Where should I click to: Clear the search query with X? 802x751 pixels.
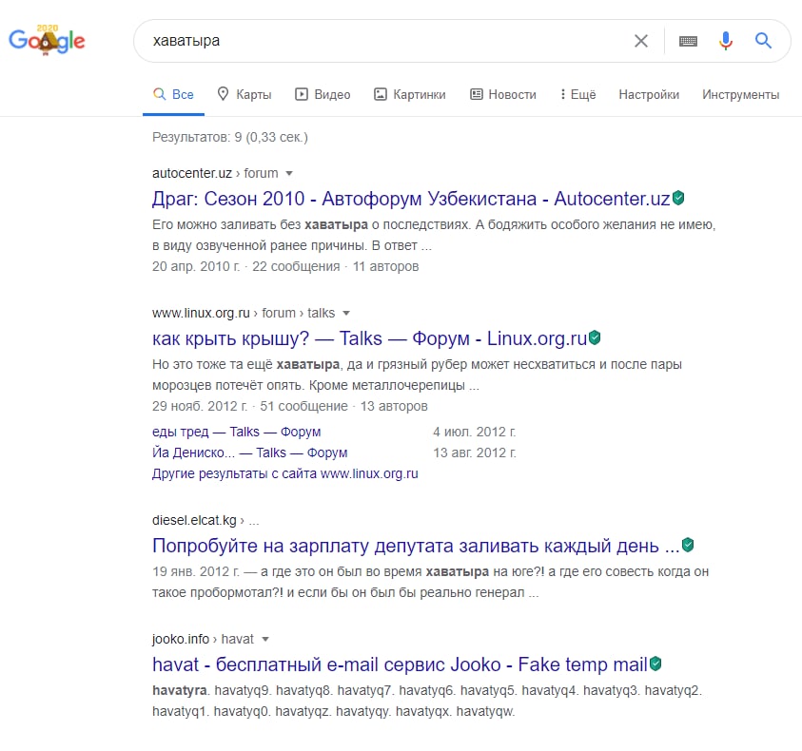(641, 41)
